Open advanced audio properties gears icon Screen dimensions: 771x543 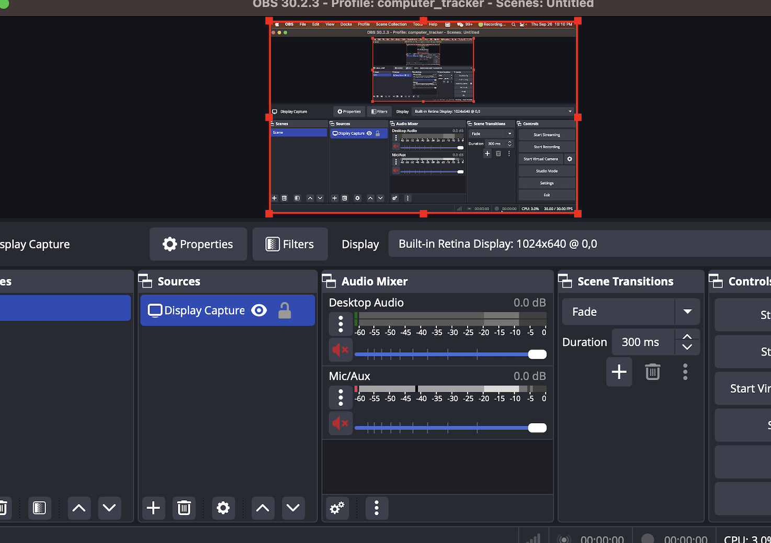[x=337, y=508]
